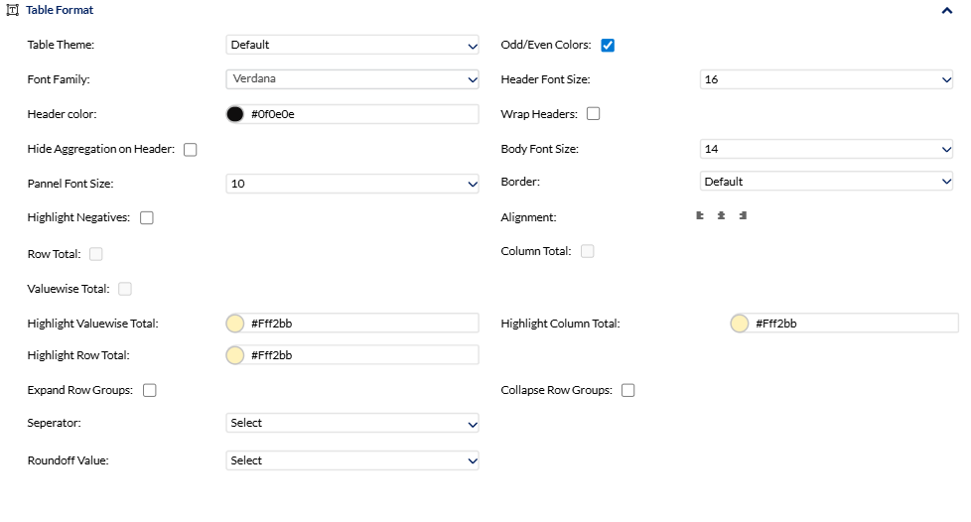The width and height of the screenshot is (971, 522).
Task: Disable the Odd/Even Colors checkbox
Action: click(x=608, y=46)
